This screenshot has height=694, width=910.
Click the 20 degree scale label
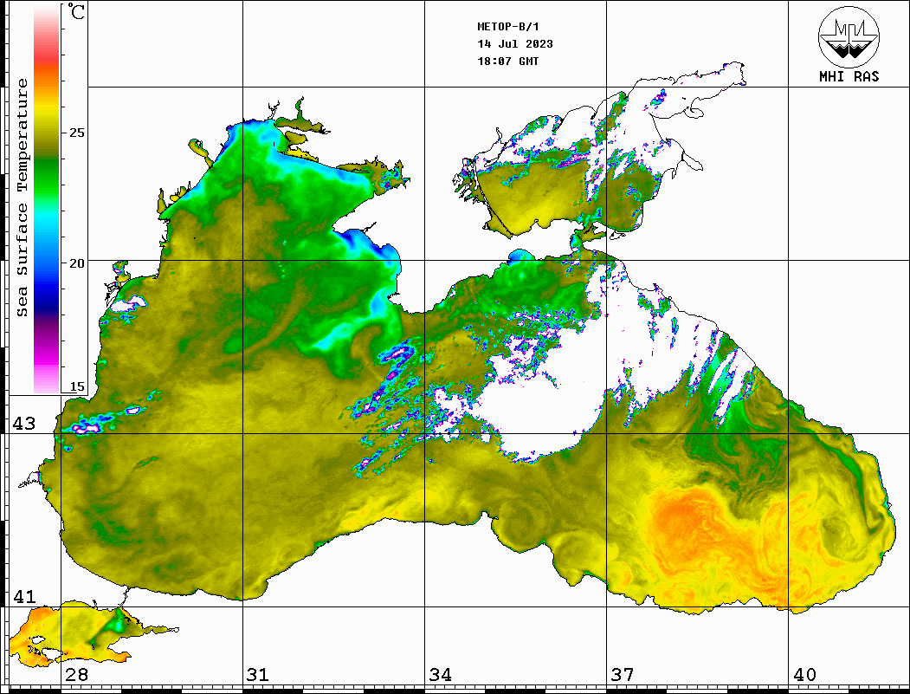pyautogui.click(x=76, y=263)
